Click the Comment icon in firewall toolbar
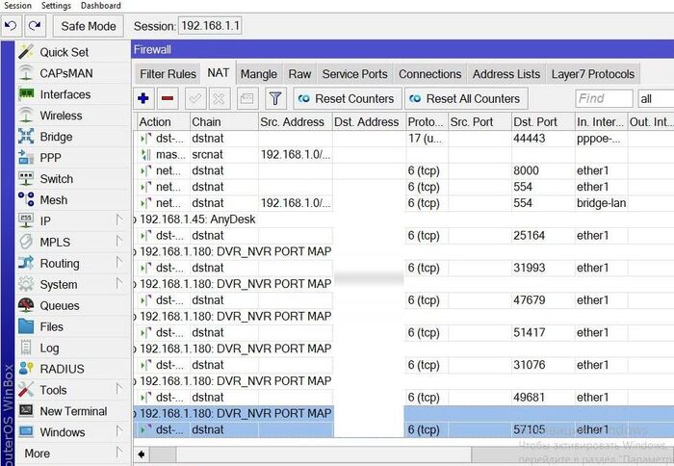Viewport: 674px width, 466px height. (x=246, y=98)
